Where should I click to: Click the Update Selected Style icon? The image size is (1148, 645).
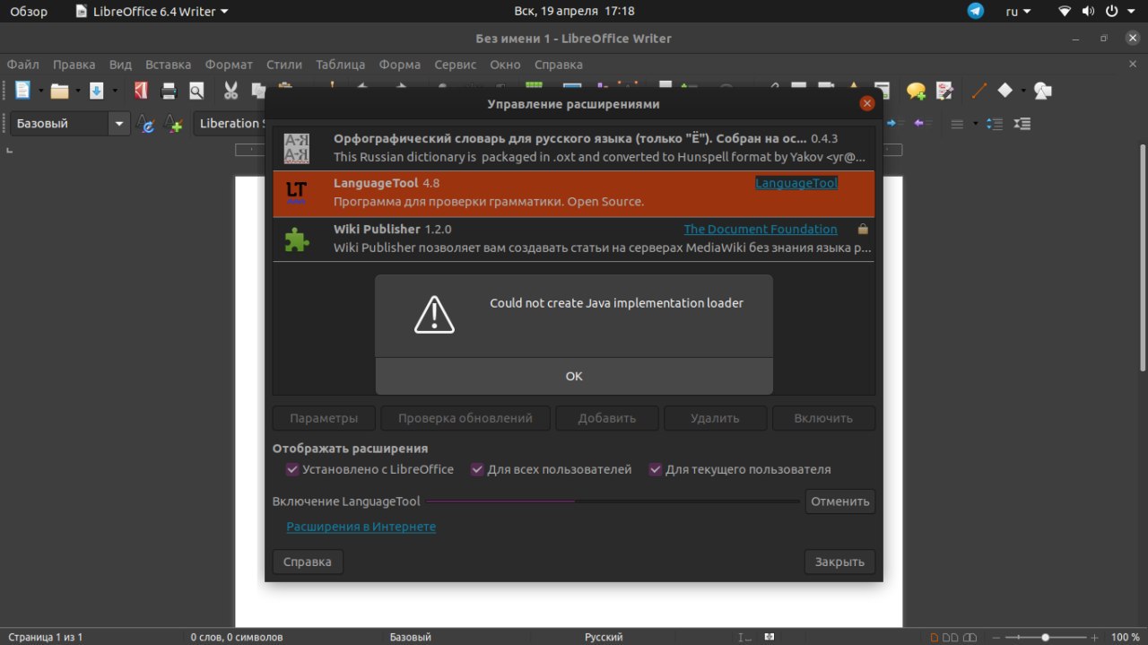tap(145, 124)
